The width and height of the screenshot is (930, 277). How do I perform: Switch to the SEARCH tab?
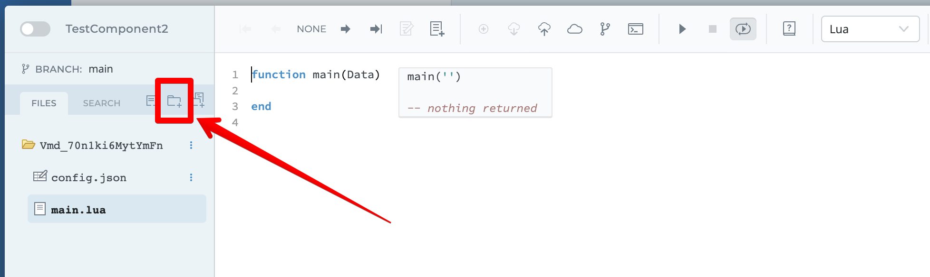tap(101, 103)
